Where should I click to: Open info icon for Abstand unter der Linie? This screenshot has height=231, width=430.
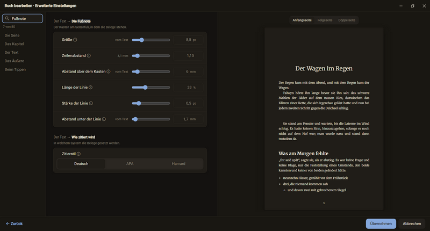point(104,119)
